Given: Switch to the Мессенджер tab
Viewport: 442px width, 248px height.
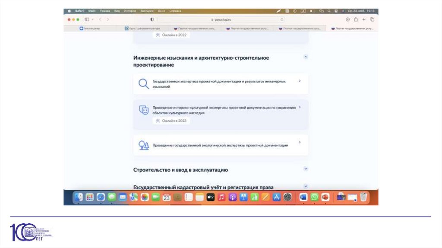Looking at the screenshot, I should pyautogui.click(x=90, y=29).
